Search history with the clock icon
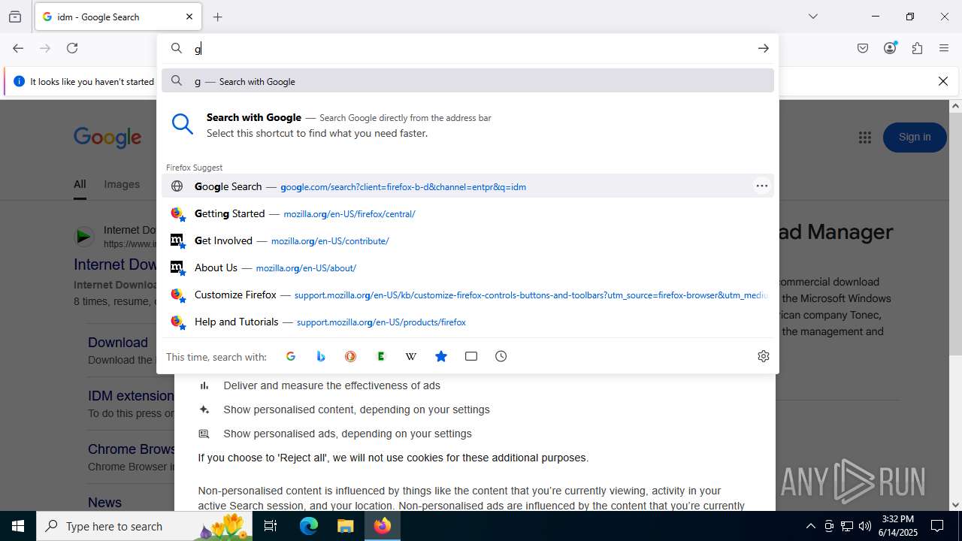This screenshot has width=962, height=541. (x=501, y=356)
